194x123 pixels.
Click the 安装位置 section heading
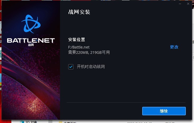pos(77,39)
